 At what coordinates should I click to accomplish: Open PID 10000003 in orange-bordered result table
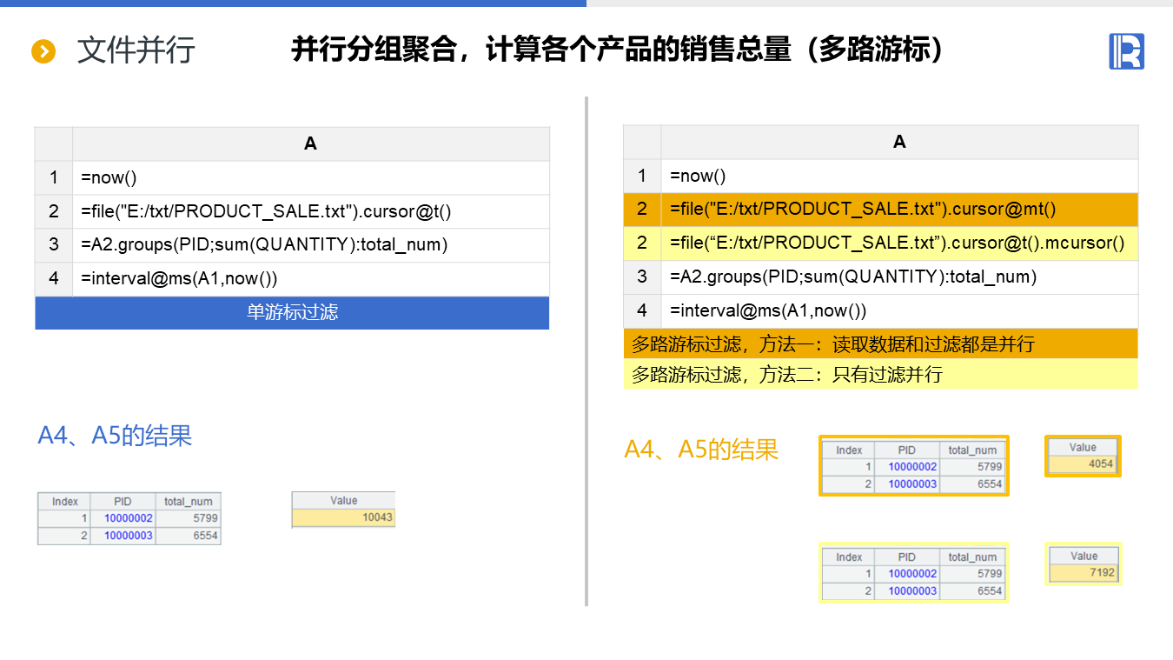912,484
